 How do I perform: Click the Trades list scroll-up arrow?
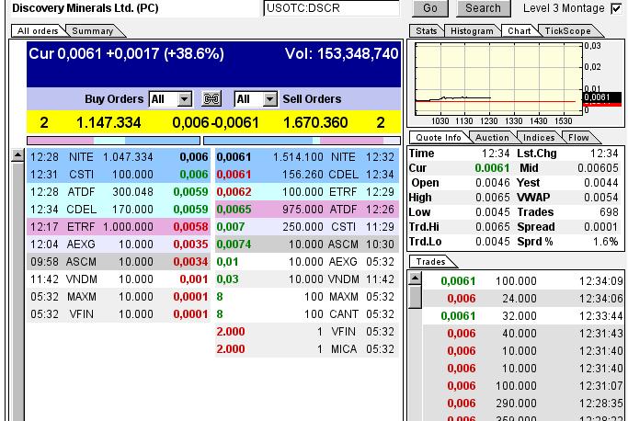point(416,278)
